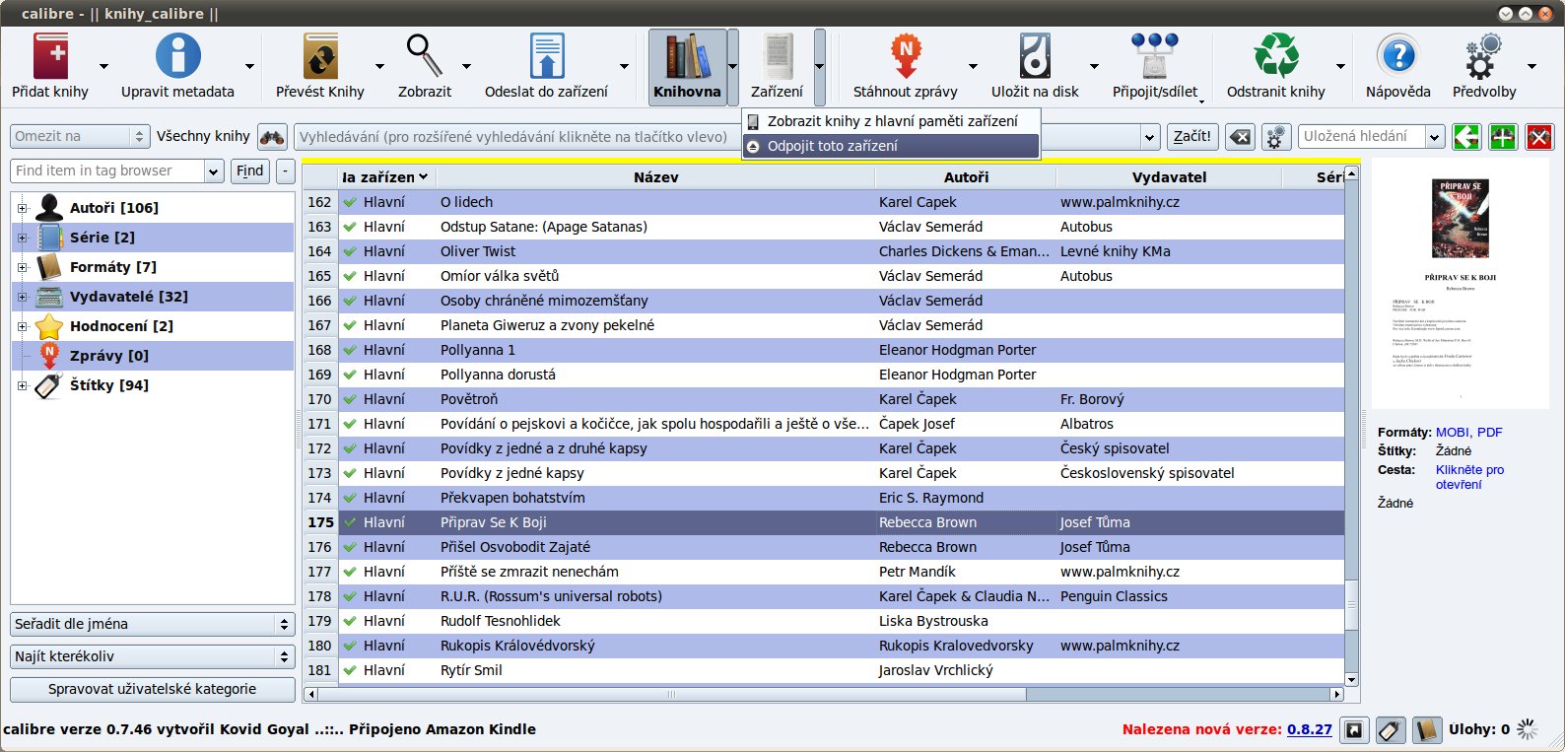Open Seřadit dle jména sort dropdown

click(x=153, y=624)
